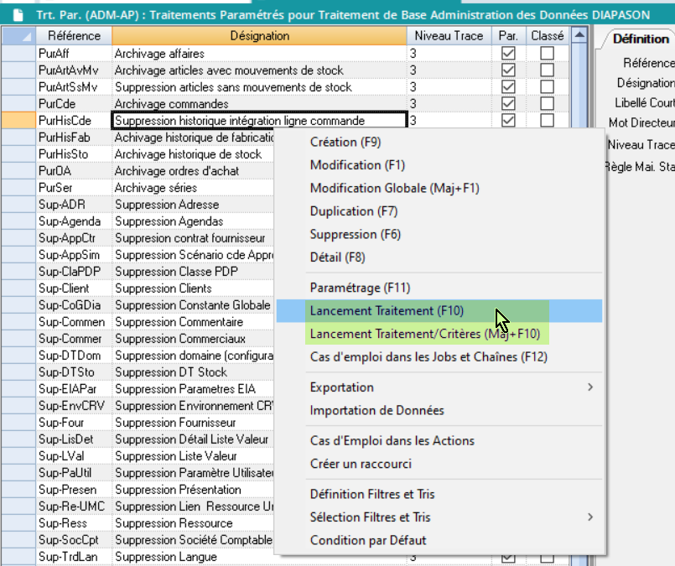Sort by the Désignation column header

pyautogui.click(x=260, y=36)
